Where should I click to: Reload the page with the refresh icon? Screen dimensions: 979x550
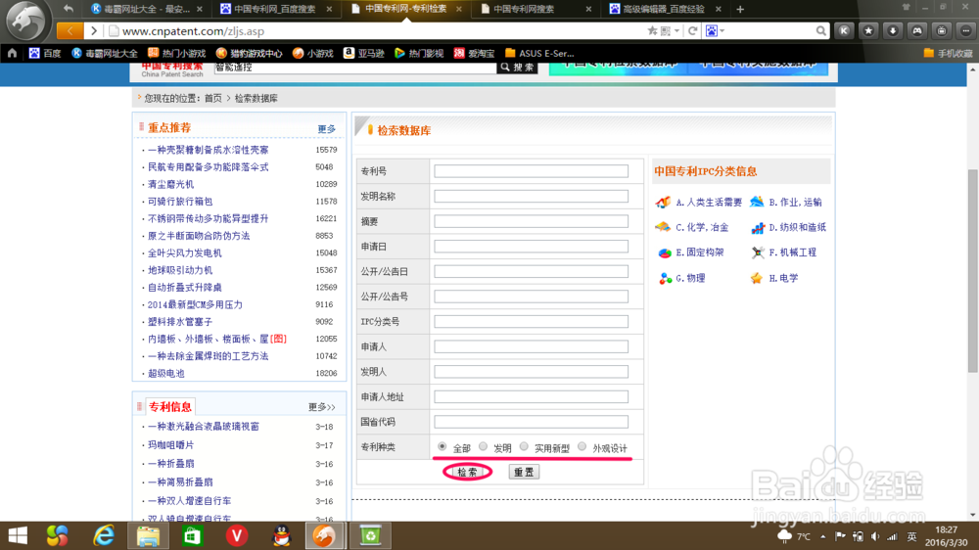(692, 30)
